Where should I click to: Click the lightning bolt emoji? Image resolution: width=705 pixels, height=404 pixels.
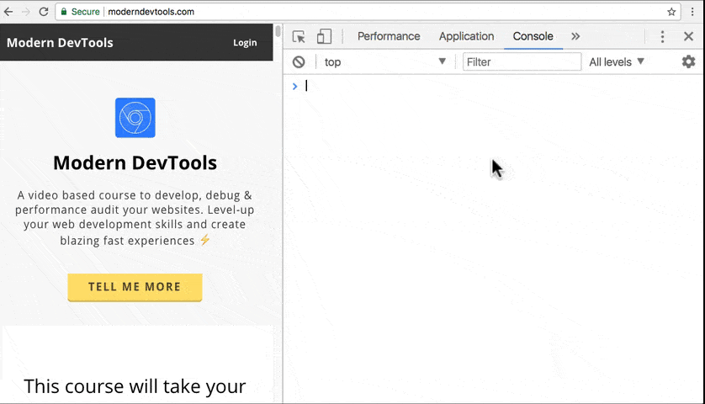205,240
